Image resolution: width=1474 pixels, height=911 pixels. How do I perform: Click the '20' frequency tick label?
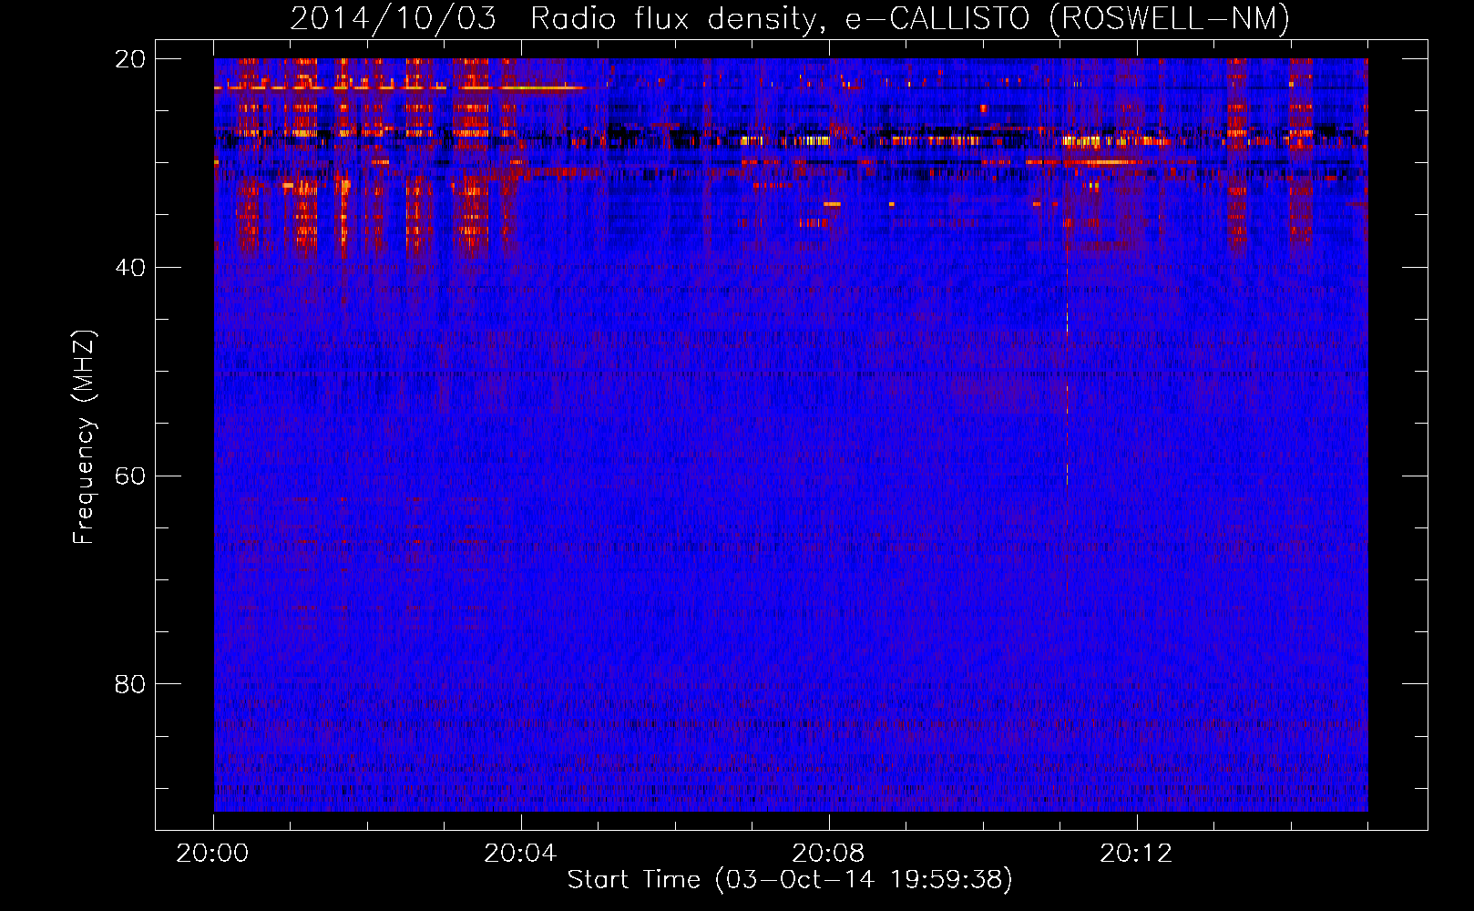click(130, 59)
